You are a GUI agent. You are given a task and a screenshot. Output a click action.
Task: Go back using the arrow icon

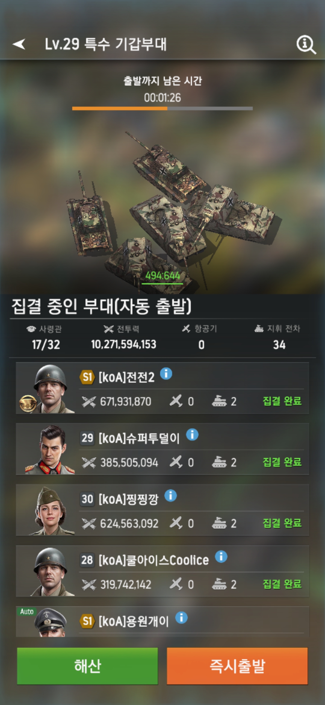point(19,44)
